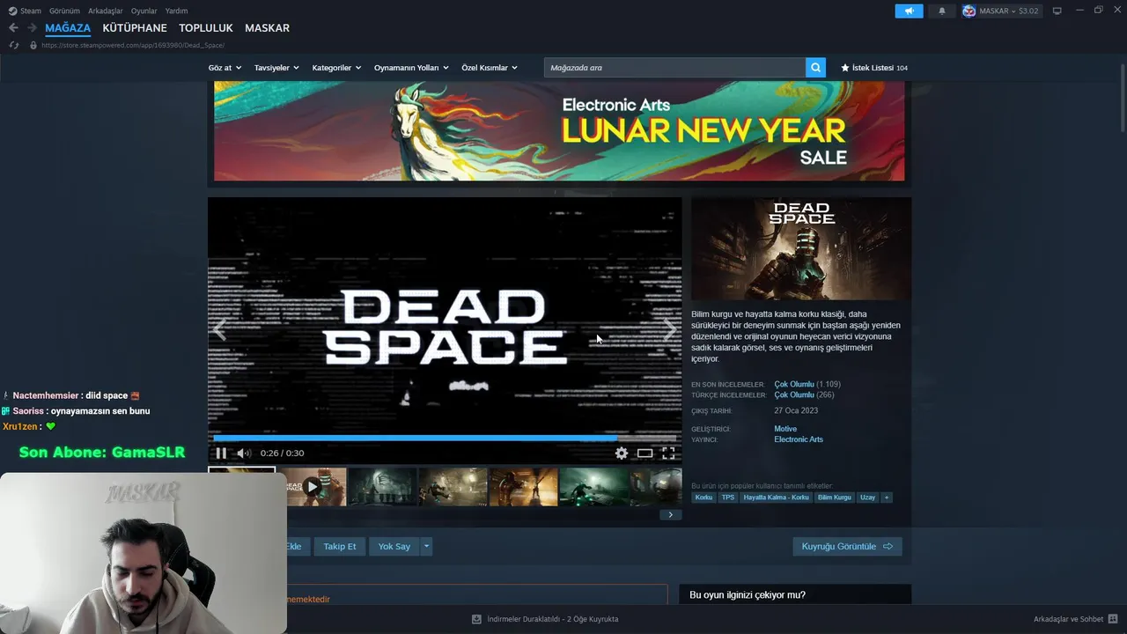This screenshot has height=634, width=1127.
Task: Click the Yok Say button
Action: (x=394, y=547)
